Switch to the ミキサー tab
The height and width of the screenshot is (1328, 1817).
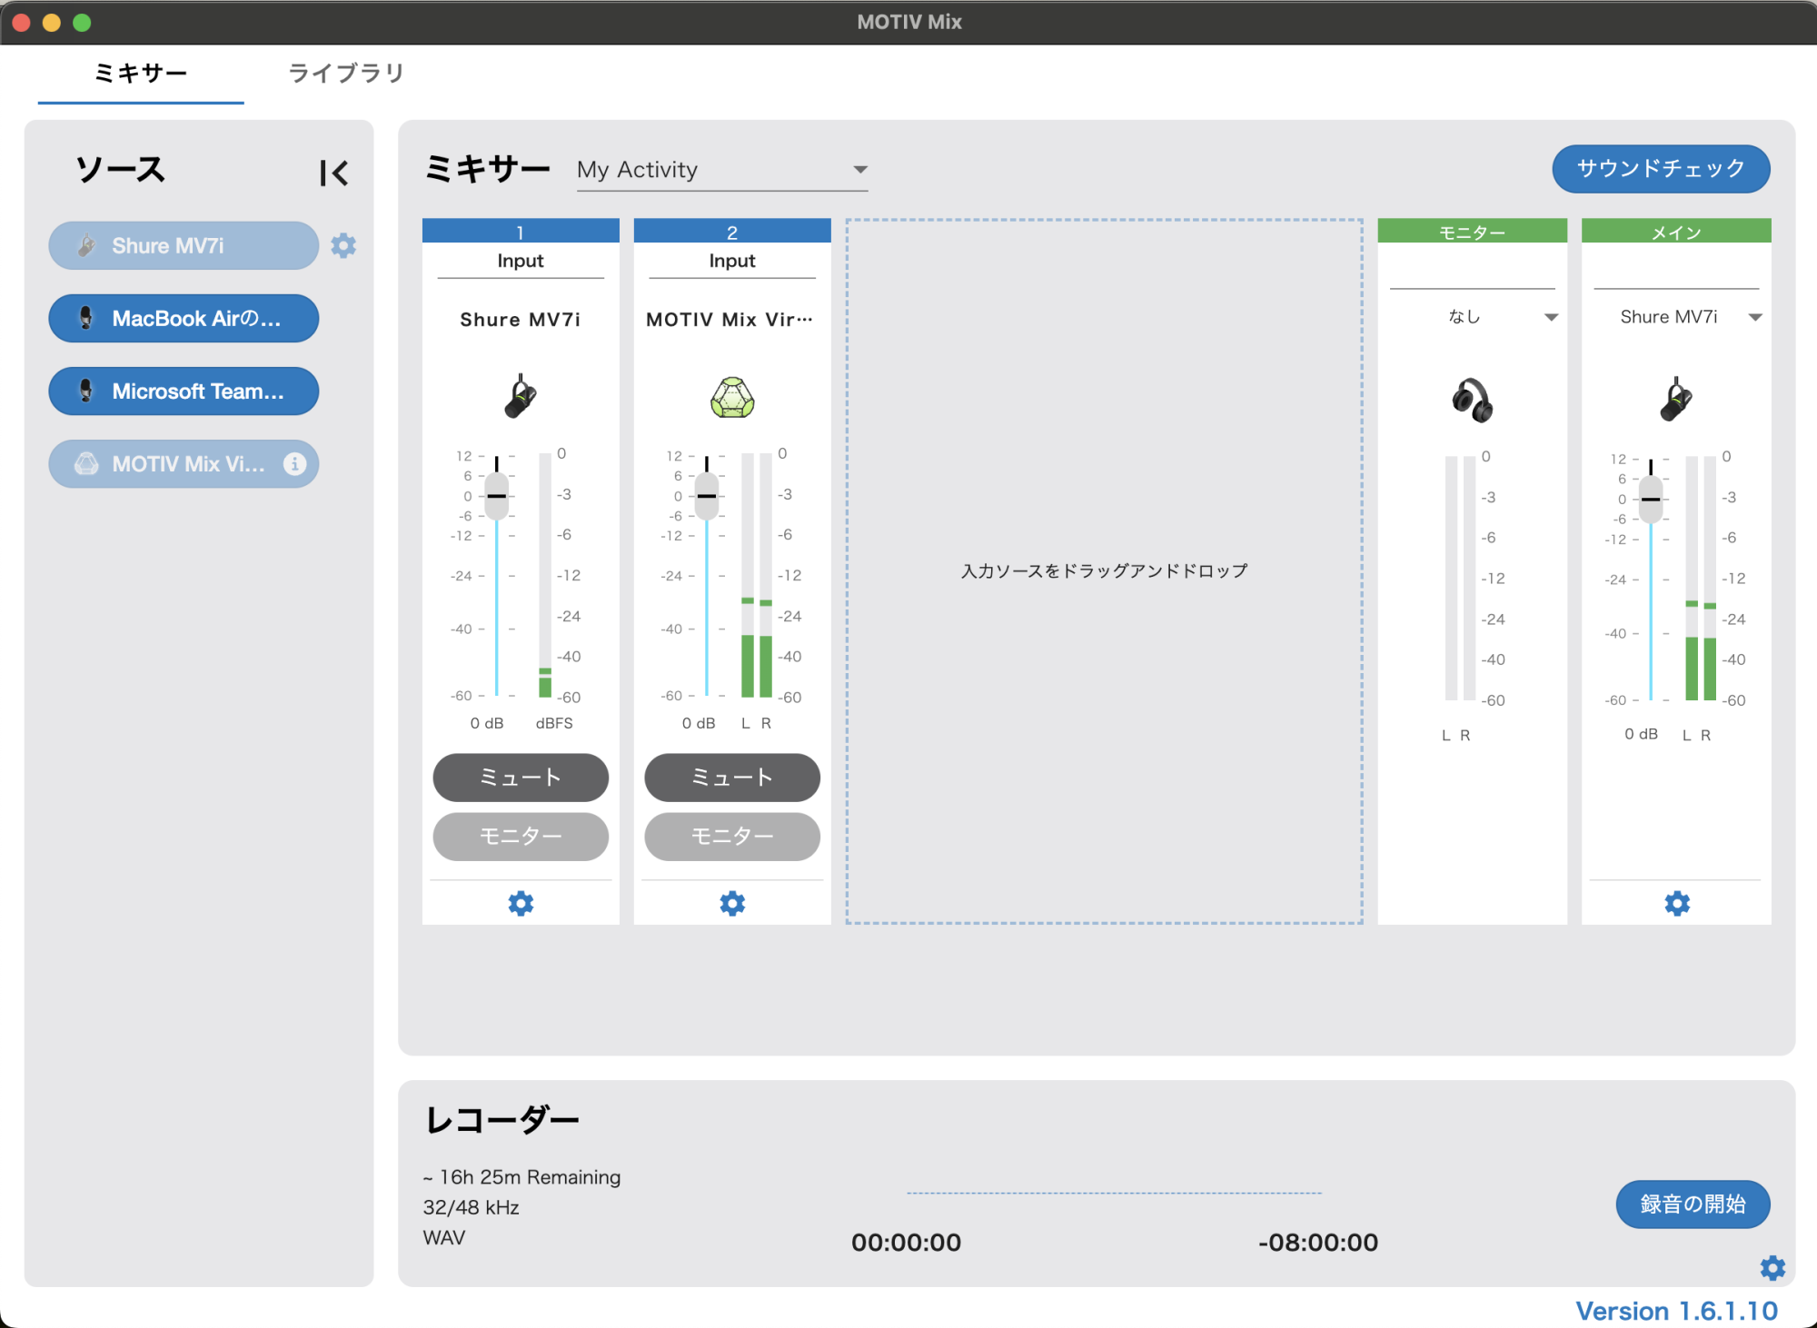141,73
